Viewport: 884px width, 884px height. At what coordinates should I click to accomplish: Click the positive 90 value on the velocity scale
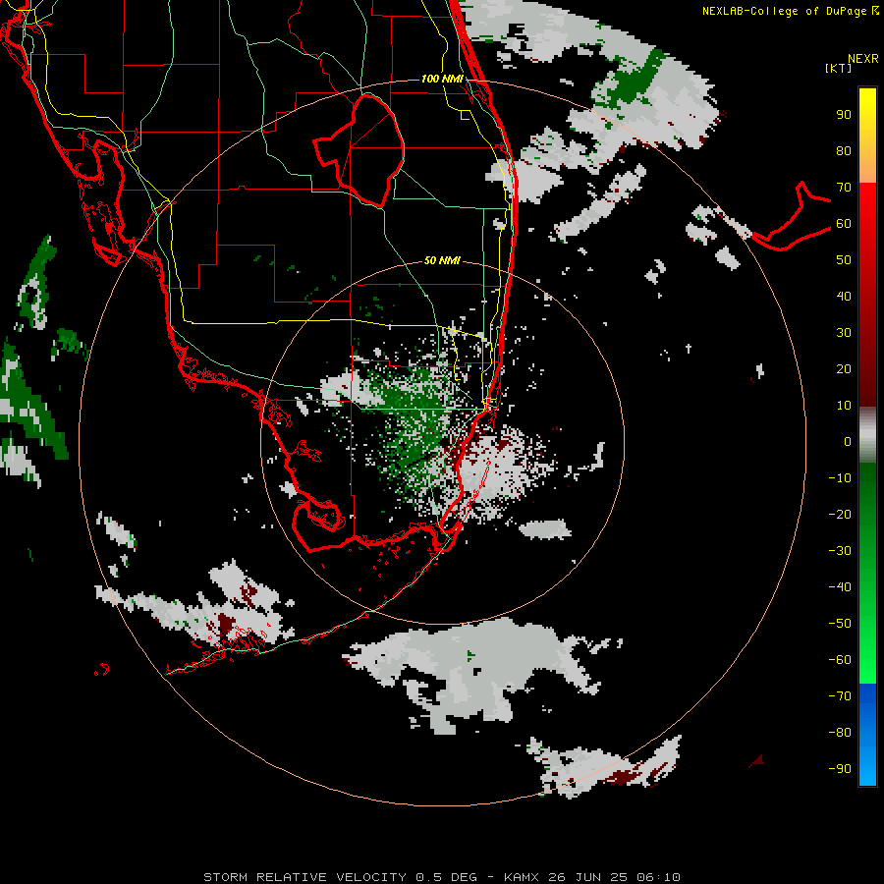pos(844,115)
